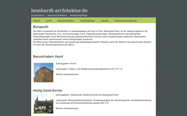Click the Umbau- und Modernisierungsmaßnahmen 2012 line
Image resolution: width=187 pixels, height=116 pixels.
click(89, 69)
